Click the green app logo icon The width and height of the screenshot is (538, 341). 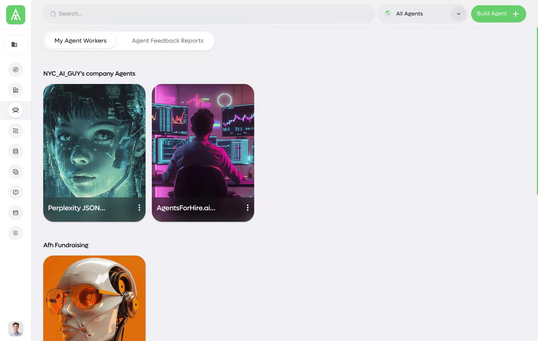click(x=15, y=15)
